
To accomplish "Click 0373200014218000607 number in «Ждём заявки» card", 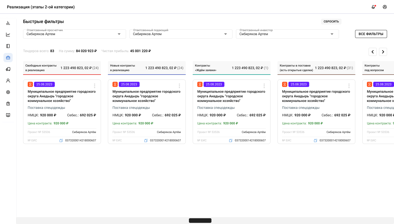I will [250, 141].
